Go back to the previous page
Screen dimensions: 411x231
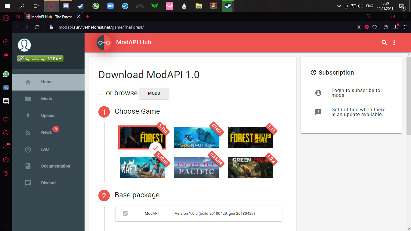[x=17, y=27]
